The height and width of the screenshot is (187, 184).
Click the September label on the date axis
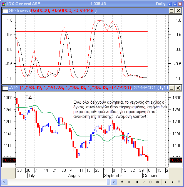[114, 176]
